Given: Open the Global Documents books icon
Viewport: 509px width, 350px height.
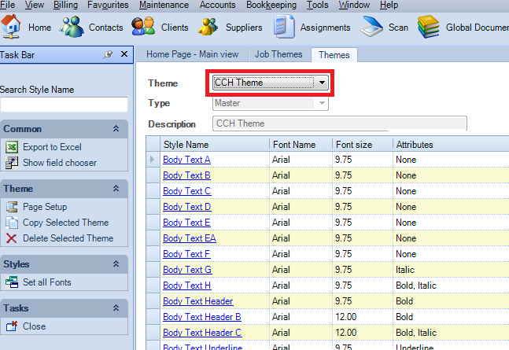Looking at the screenshot, I should pyautogui.click(x=429, y=27).
